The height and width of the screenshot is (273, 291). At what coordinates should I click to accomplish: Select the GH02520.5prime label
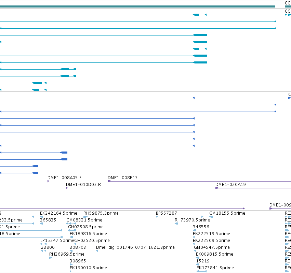[92, 241]
